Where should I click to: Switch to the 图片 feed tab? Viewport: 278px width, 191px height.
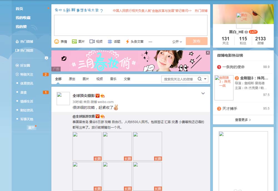pos(86,79)
